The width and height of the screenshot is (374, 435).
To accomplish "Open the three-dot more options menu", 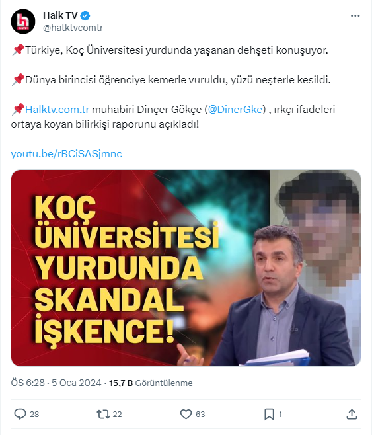I will tap(355, 16).
